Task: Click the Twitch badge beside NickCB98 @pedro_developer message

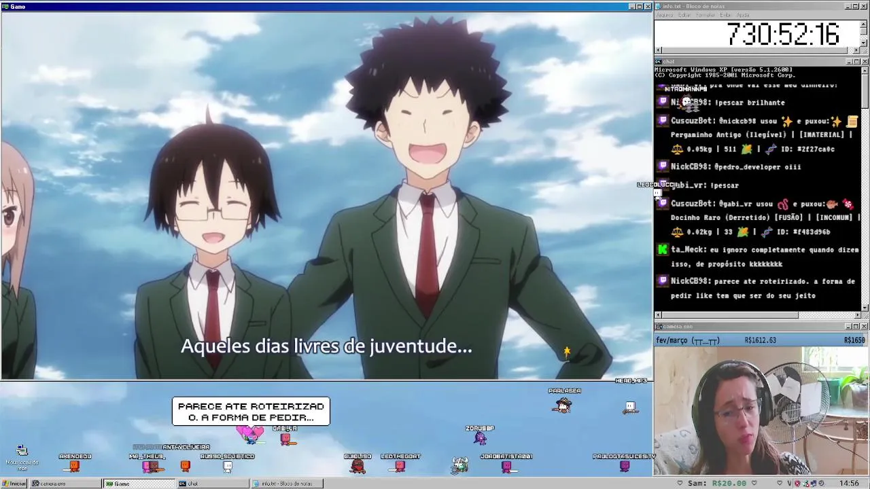Action: 663,166
